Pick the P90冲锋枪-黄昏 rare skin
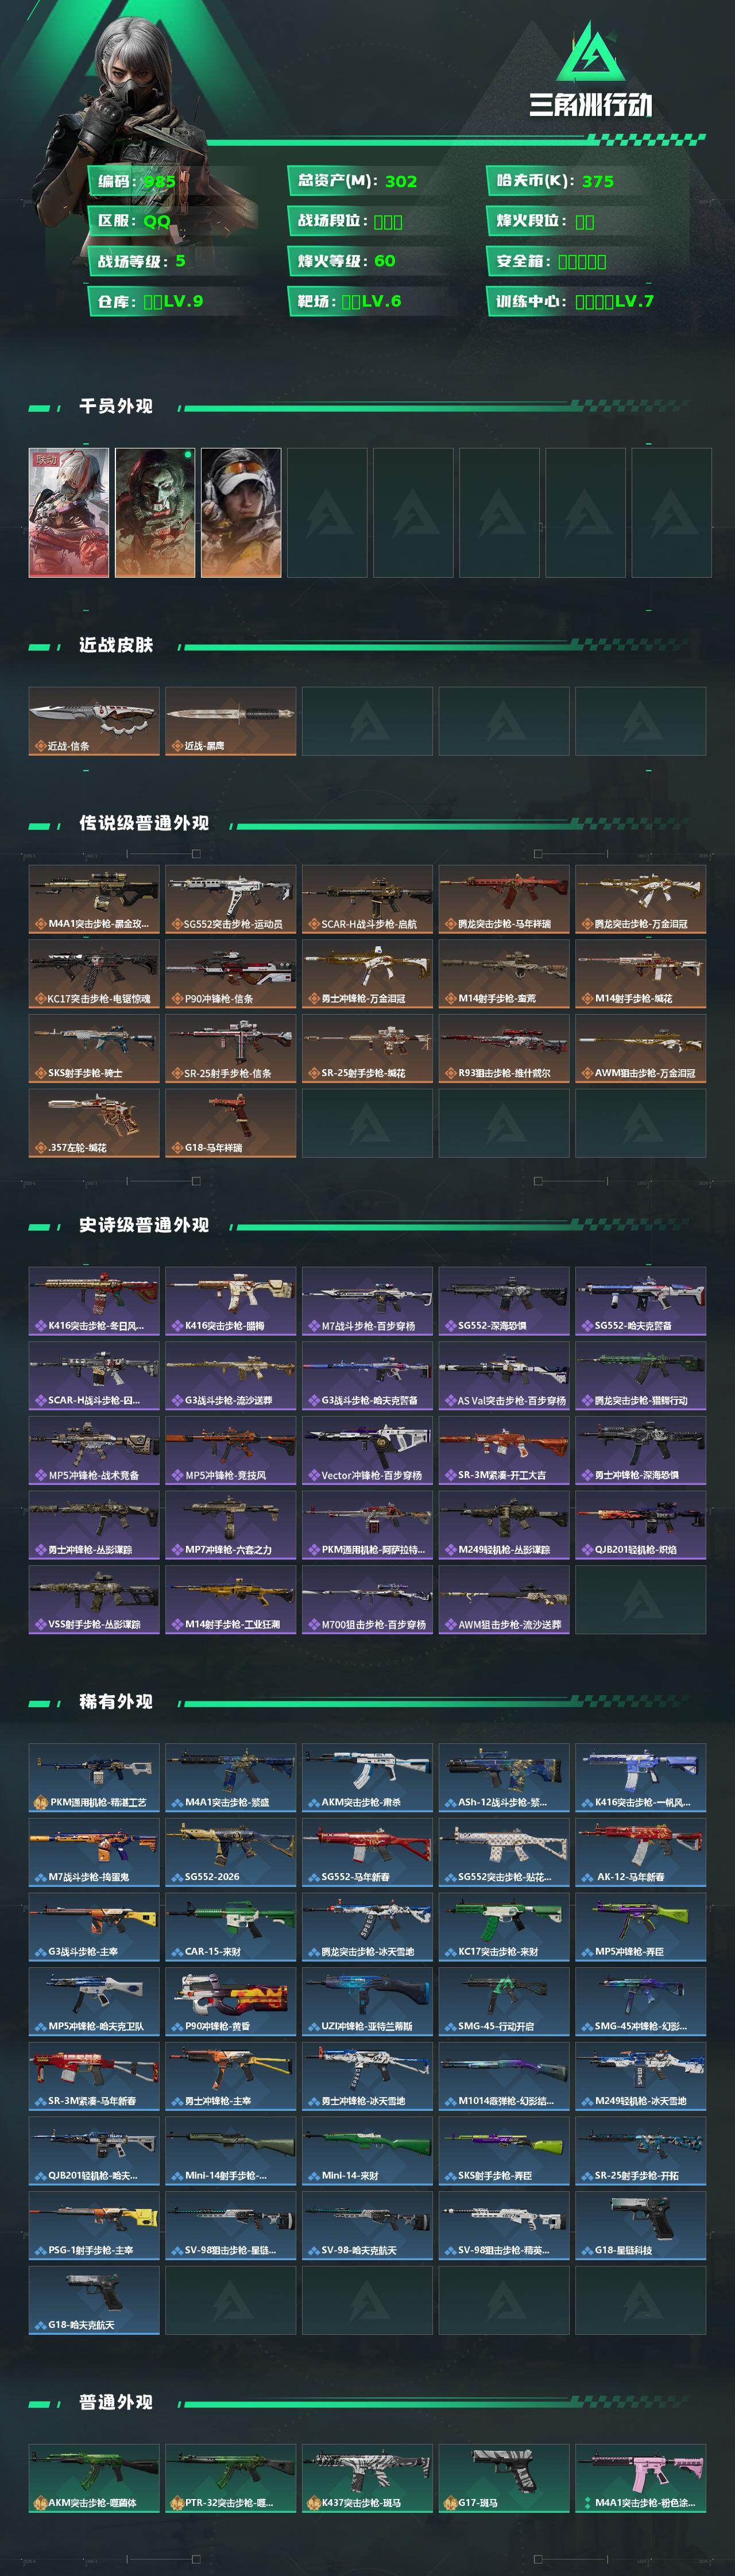The height and width of the screenshot is (2576, 735). pos(231,2001)
